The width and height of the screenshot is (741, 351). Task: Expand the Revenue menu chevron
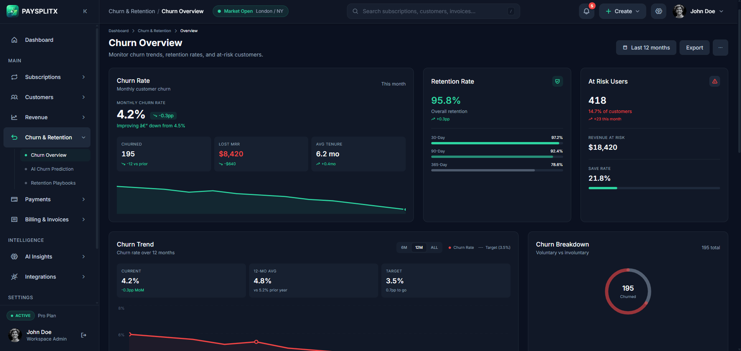click(84, 117)
